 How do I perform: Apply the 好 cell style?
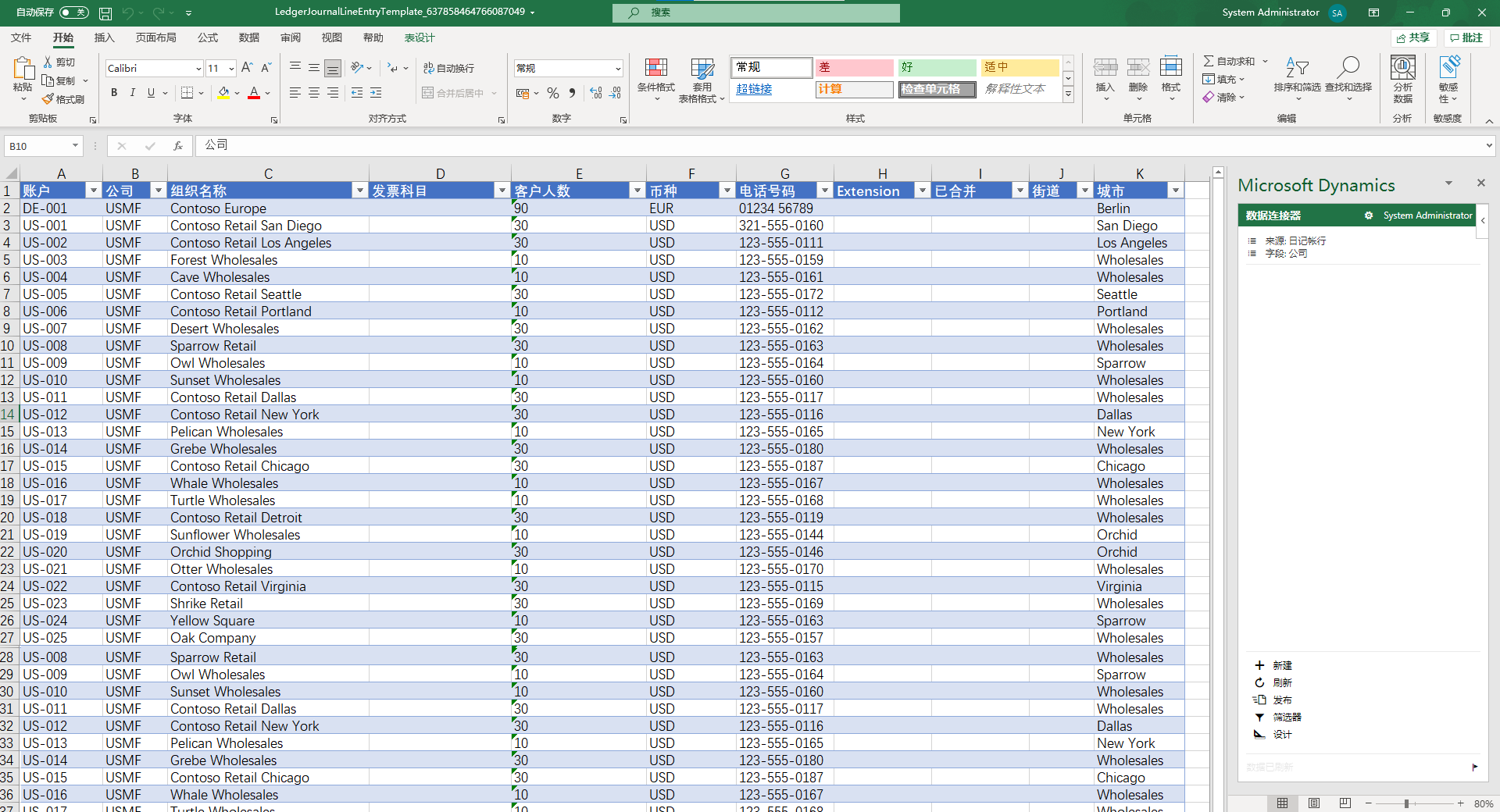(937, 67)
